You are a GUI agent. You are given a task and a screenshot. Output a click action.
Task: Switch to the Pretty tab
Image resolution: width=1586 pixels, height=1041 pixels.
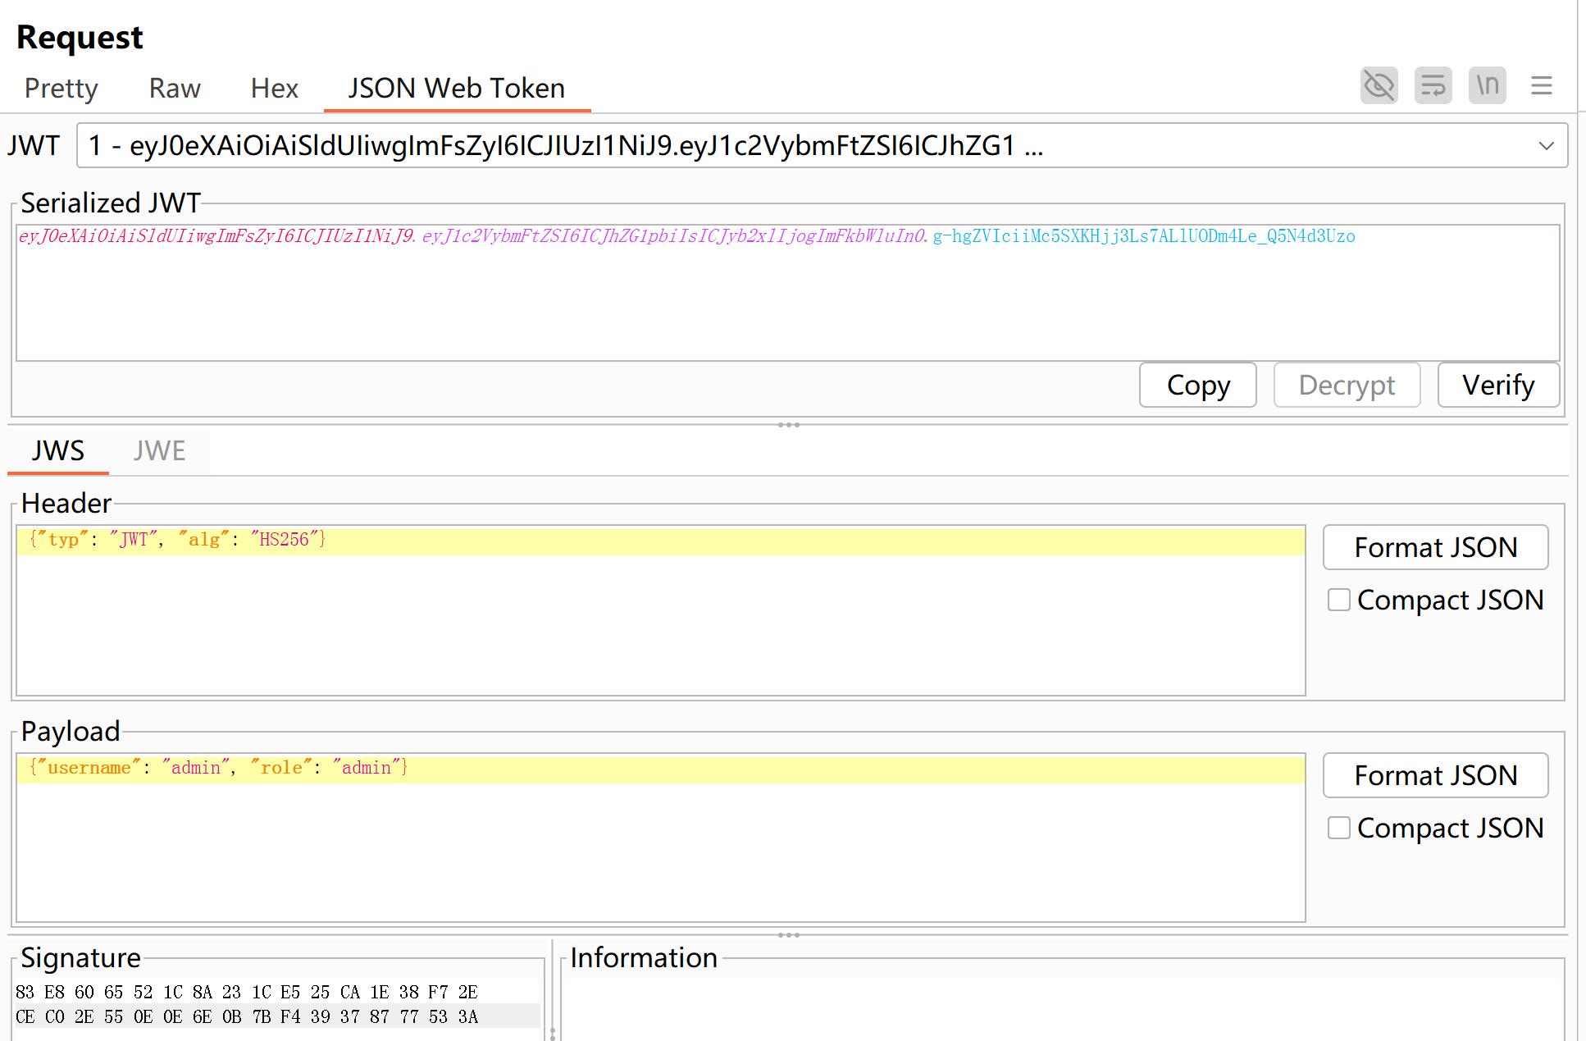click(61, 88)
